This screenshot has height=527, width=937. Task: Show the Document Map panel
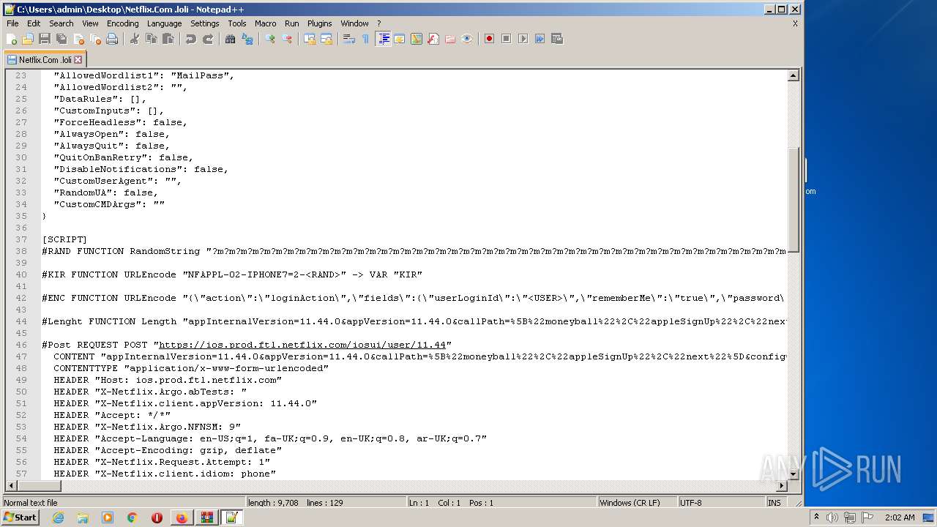point(417,39)
